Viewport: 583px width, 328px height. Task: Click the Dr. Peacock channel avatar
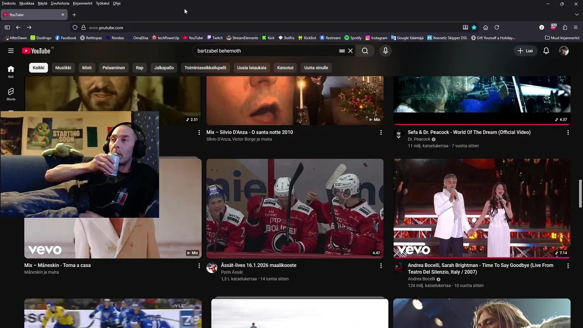399,134
